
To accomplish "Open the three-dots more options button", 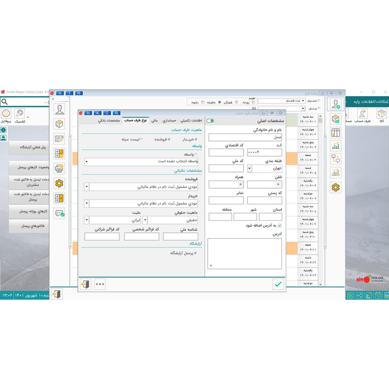I will pyautogui.click(x=100, y=284).
